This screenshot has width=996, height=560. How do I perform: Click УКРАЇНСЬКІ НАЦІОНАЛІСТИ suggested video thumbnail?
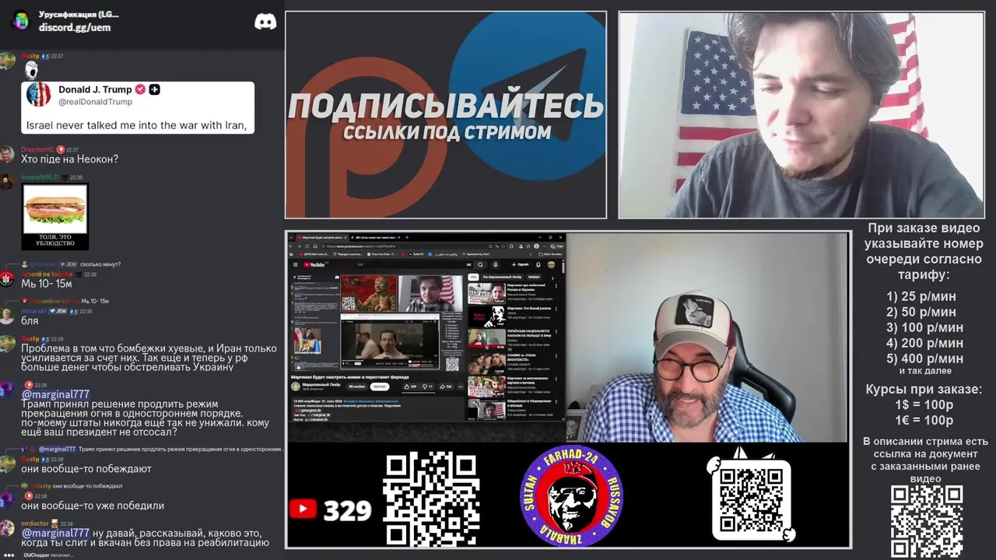486,338
